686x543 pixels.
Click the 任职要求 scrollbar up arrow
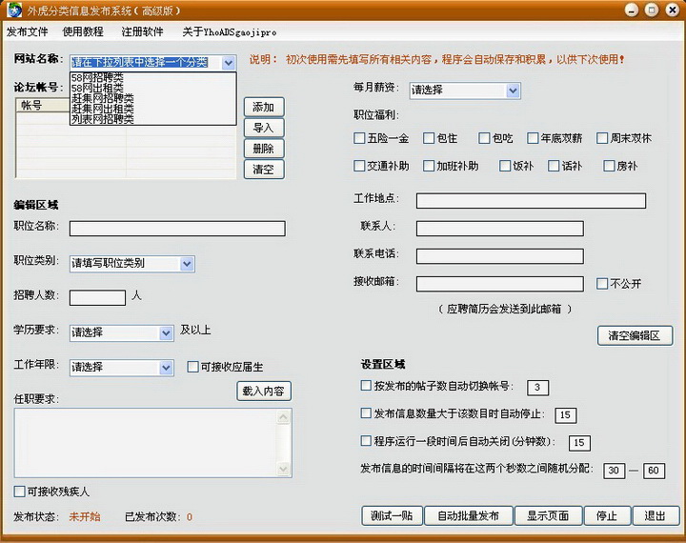tap(284, 417)
